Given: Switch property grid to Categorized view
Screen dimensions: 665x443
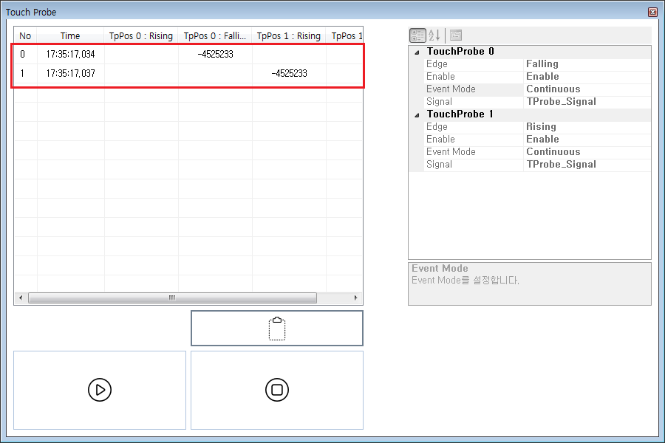Looking at the screenshot, I should pyautogui.click(x=417, y=35).
